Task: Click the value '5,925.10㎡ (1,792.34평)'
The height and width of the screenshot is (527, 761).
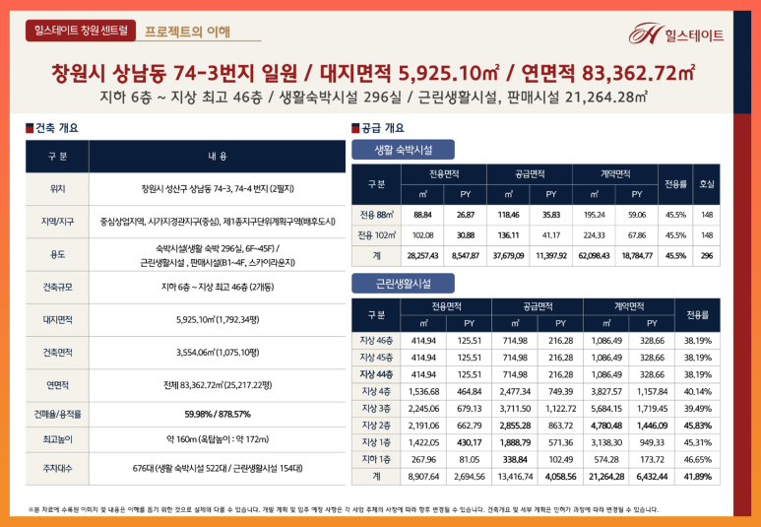Action: [x=217, y=319]
